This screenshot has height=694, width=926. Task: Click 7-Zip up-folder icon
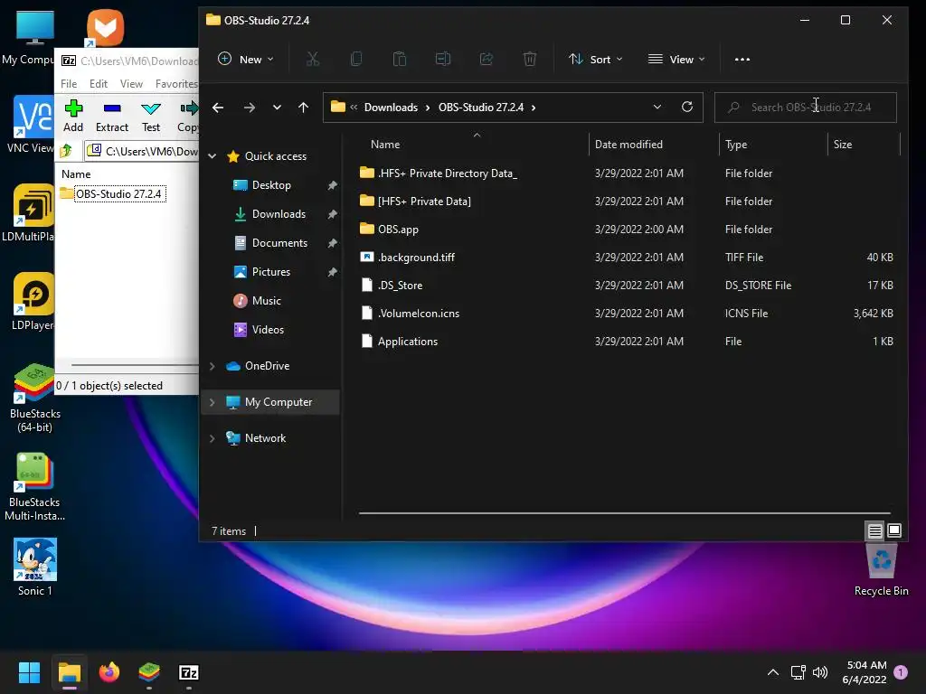(x=66, y=151)
